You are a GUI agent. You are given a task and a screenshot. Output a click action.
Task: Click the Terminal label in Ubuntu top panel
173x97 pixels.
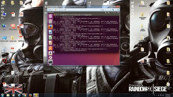click(51, 12)
